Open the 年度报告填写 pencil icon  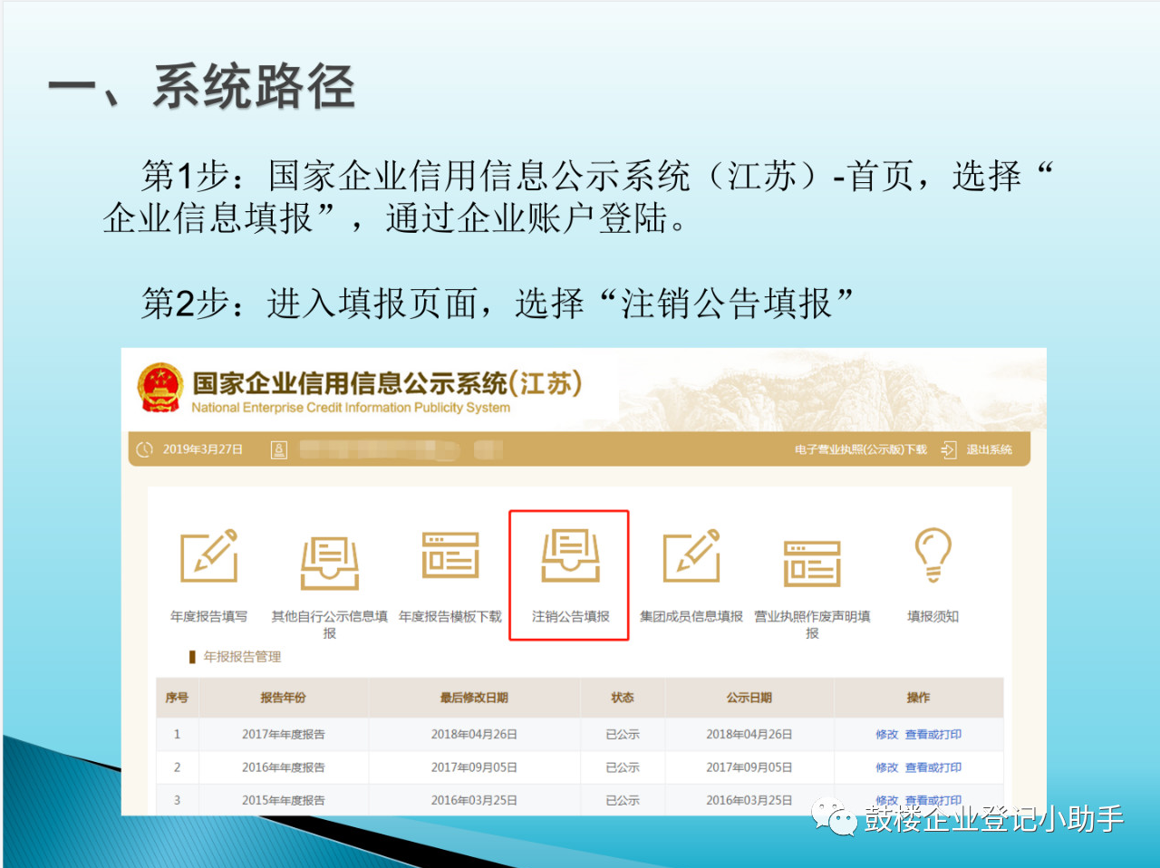[x=209, y=555]
